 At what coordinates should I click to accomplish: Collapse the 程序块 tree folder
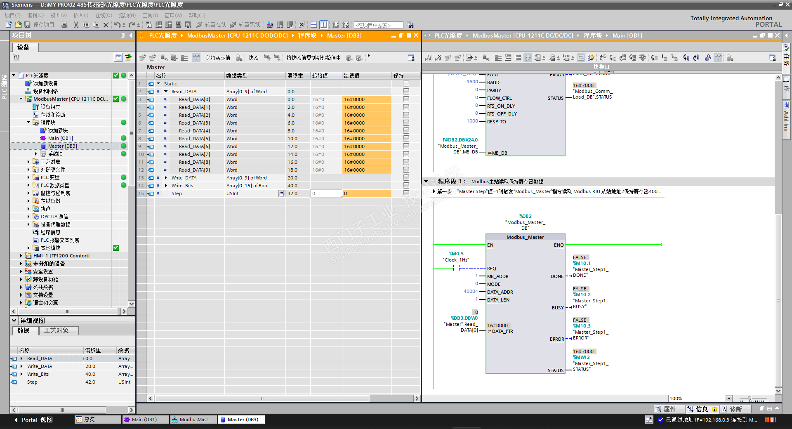point(28,123)
